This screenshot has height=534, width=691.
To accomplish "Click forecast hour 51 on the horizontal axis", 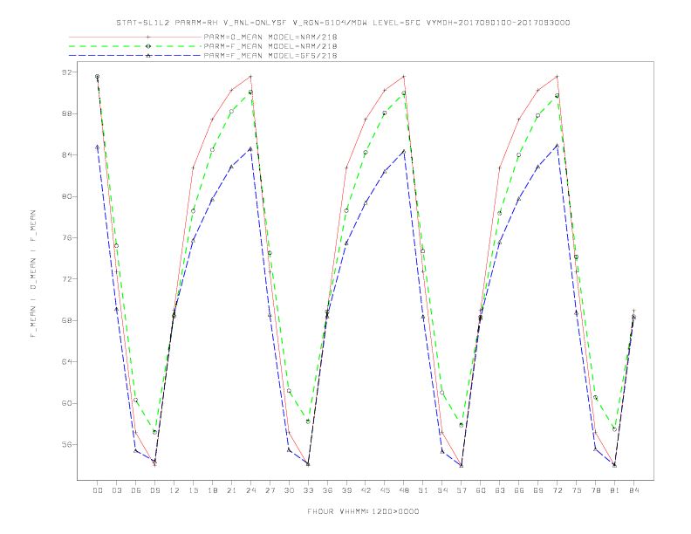I will [423, 490].
